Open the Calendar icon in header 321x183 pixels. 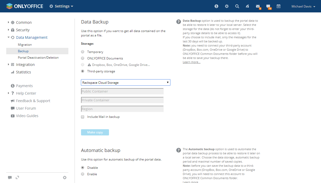pos(279,6)
